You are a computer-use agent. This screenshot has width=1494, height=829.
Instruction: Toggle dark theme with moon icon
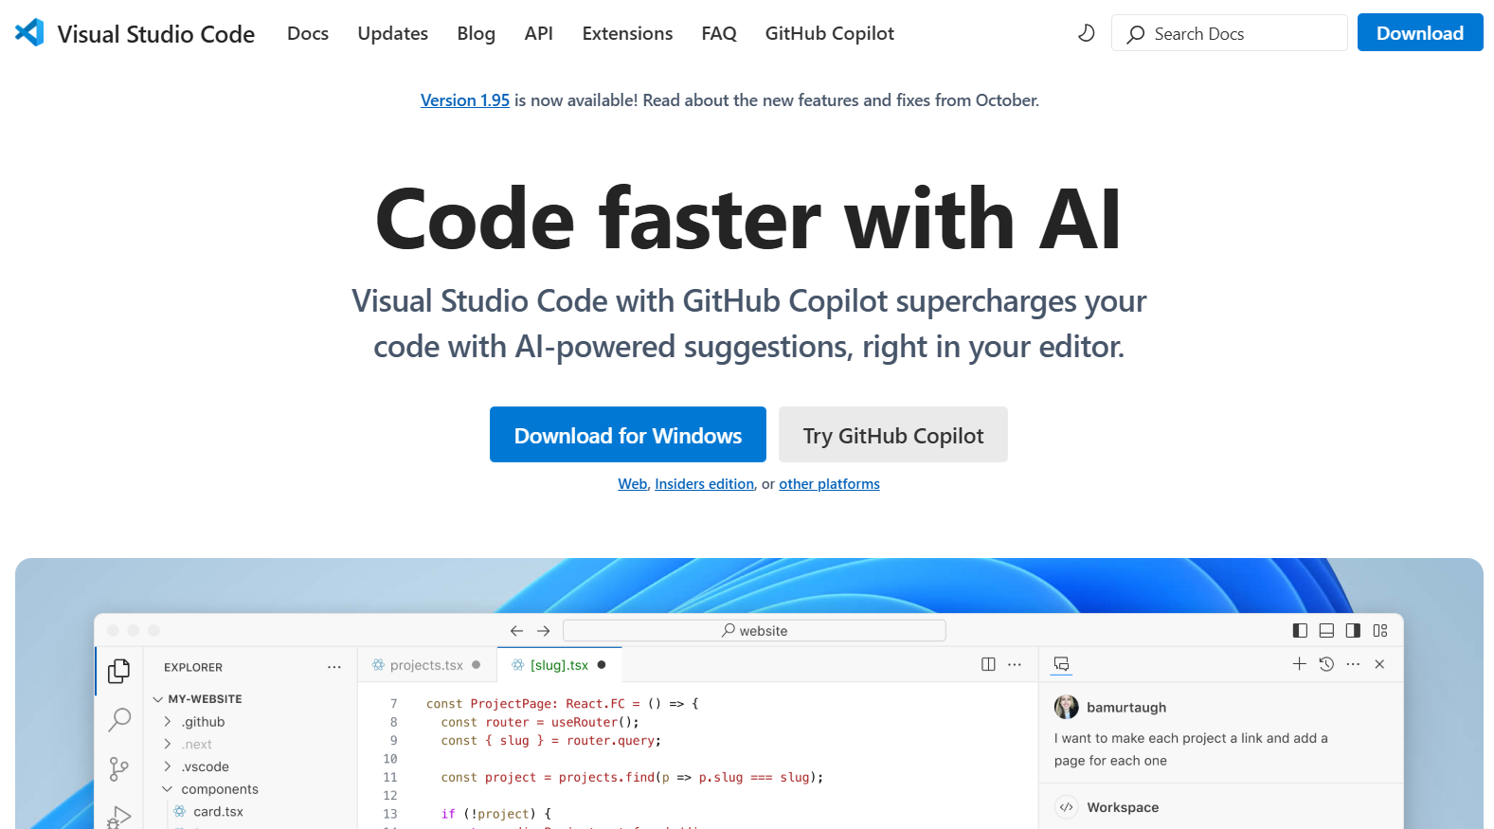[x=1087, y=33]
